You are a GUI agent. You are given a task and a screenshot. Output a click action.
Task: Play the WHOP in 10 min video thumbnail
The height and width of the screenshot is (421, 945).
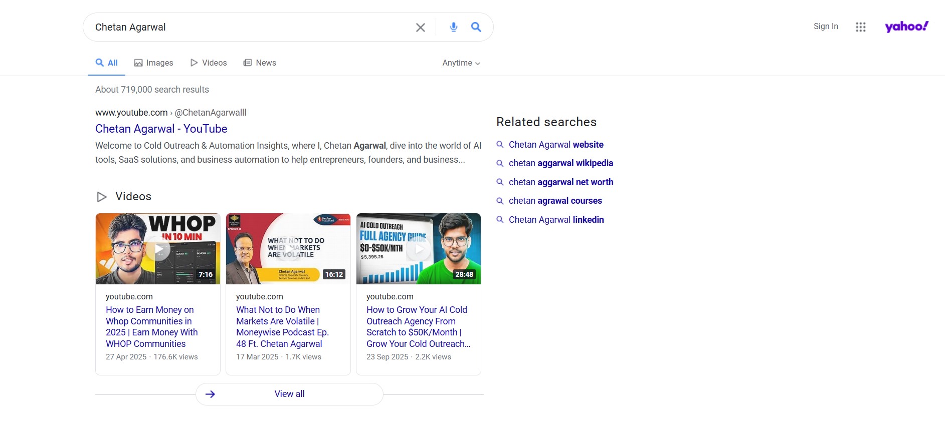(x=158, y=249)
